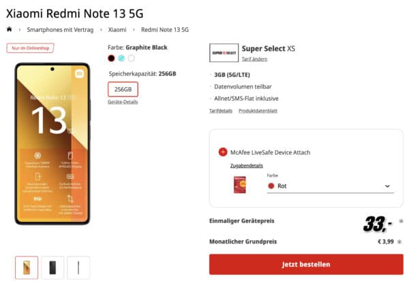Select the 256GB storage option

(x=123, y=89)
